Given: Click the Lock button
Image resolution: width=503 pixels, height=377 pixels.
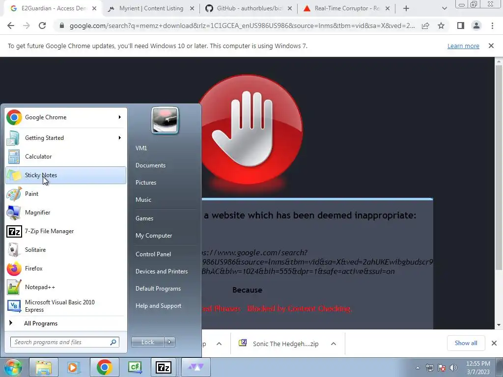Looking at the screenshot, I should coord(148,342).
